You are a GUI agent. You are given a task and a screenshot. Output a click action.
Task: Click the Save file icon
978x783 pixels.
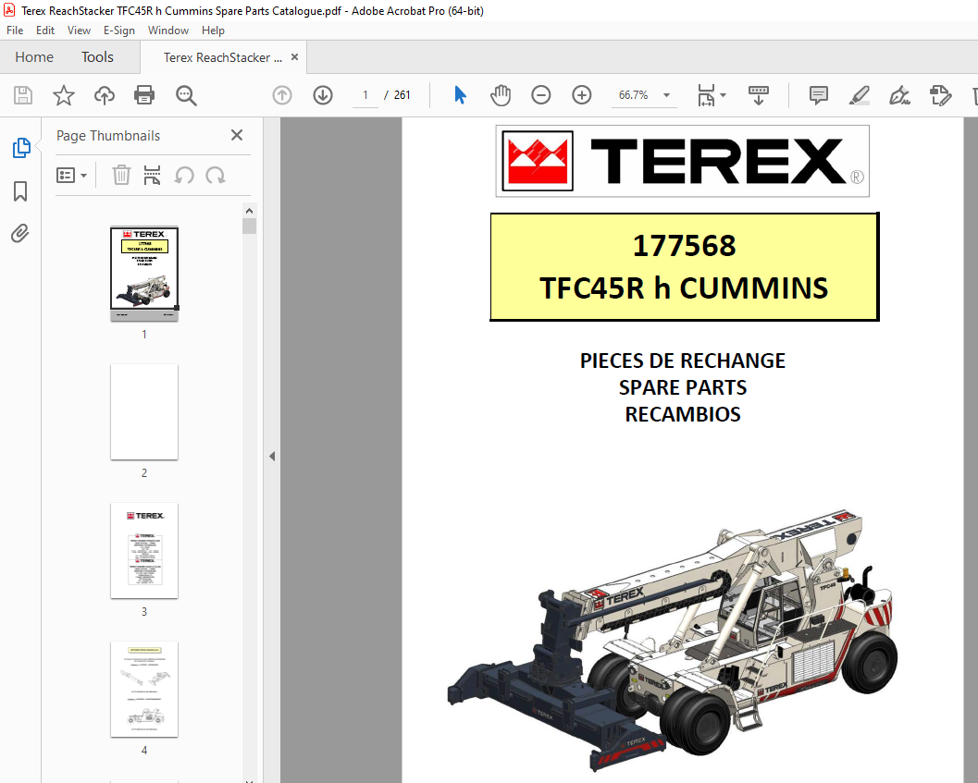coord(23,95)
